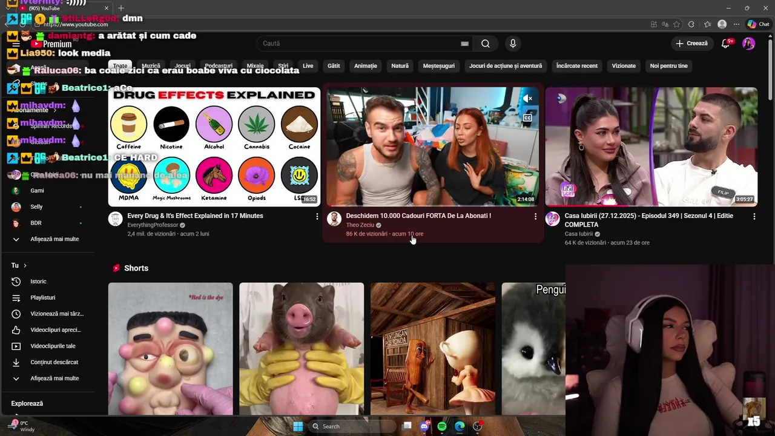The height and width of the screenshot is (436, 775).
Task: Open options menu for Casa Iubirii video
Action: tap(754, 216)
